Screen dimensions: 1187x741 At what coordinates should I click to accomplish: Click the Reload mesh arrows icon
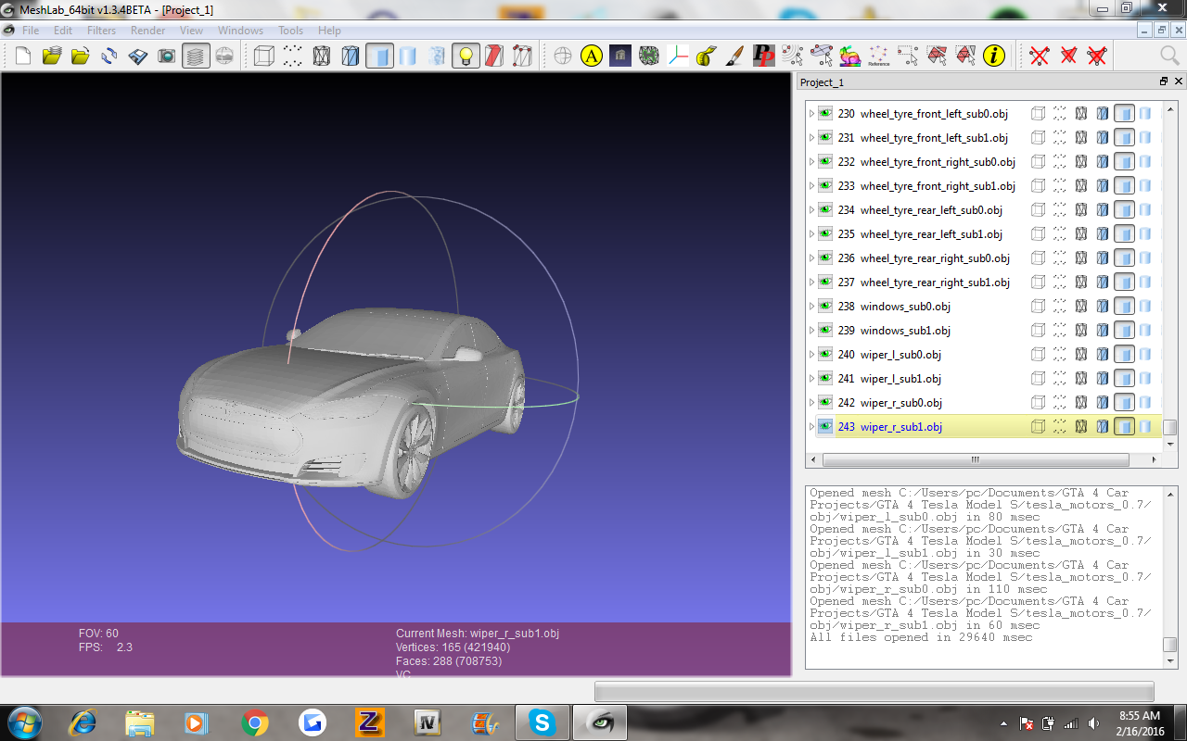pyautogui.click(x=109, y=57)
